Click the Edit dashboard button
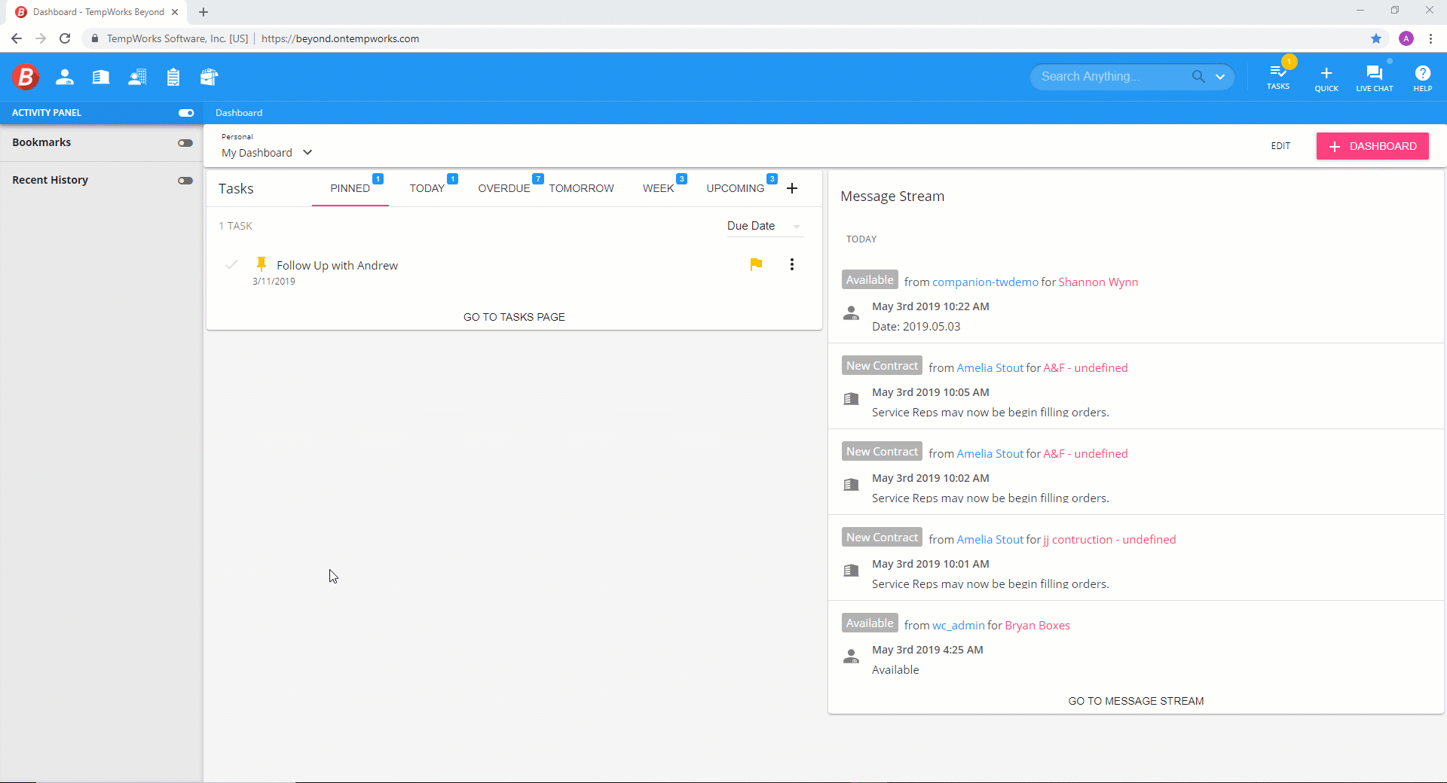This screenshot has width=1447, height=783. [1280, 146]
